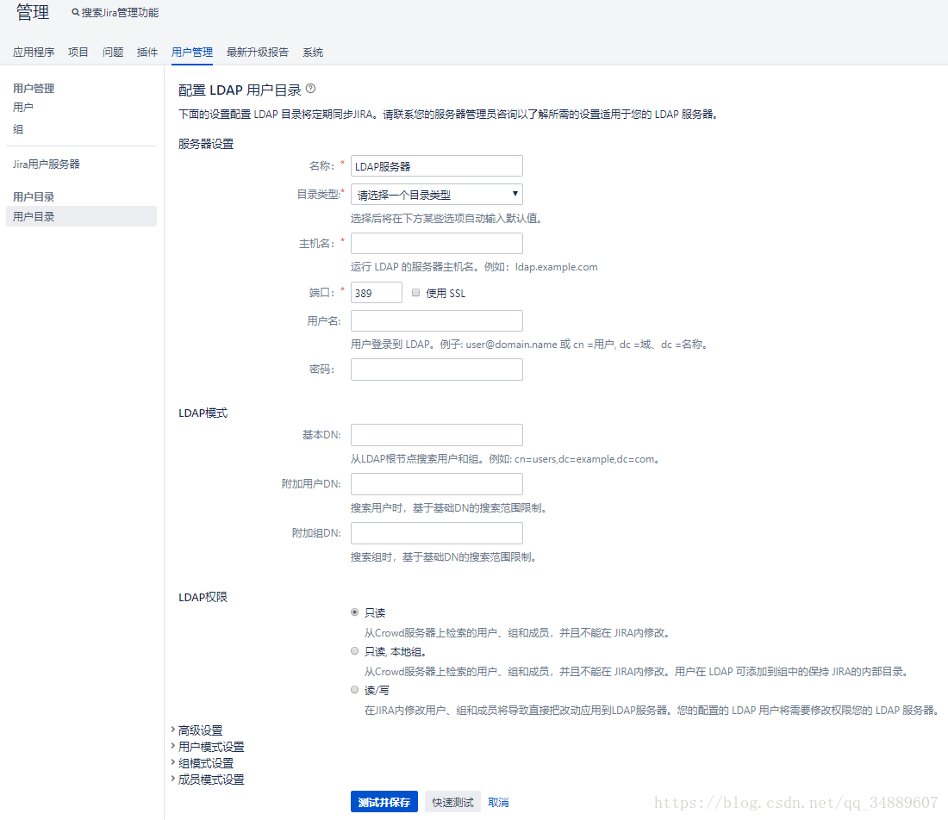The height and width of the screenshot is (820, 948).
Task: Click the hint text containing ldap.example.com
Action: 474,266
